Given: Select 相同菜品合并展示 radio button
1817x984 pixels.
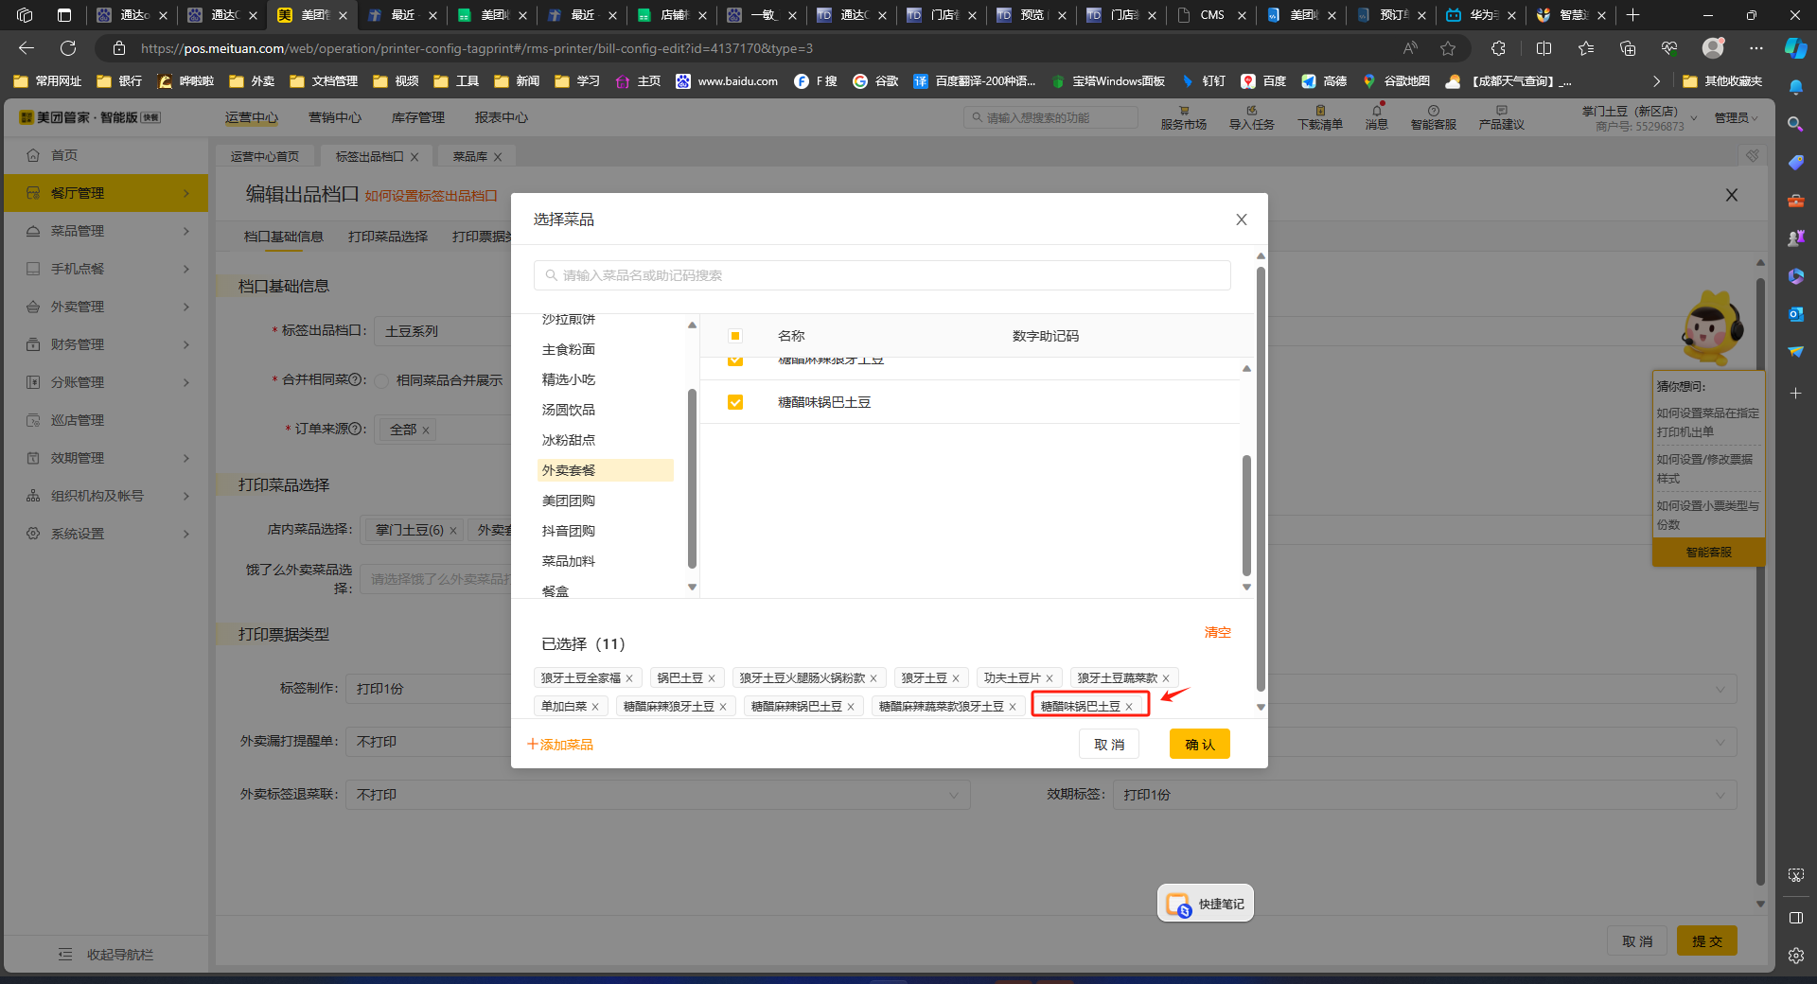Looking at the screenshot, I should pyautogui.click(x=381, y=380).
